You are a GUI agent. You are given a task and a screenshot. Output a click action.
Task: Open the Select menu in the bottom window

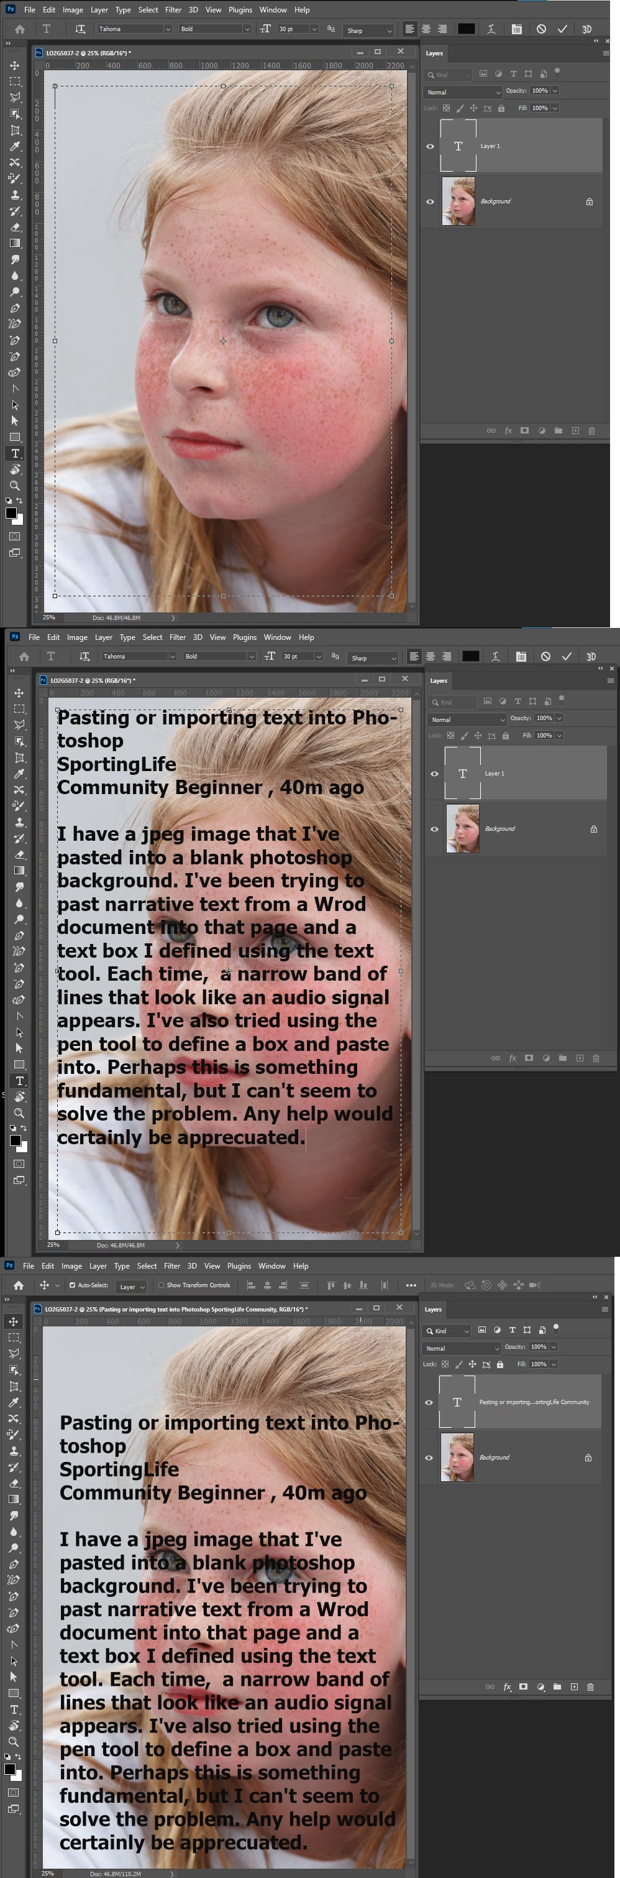click(147, 1265)
